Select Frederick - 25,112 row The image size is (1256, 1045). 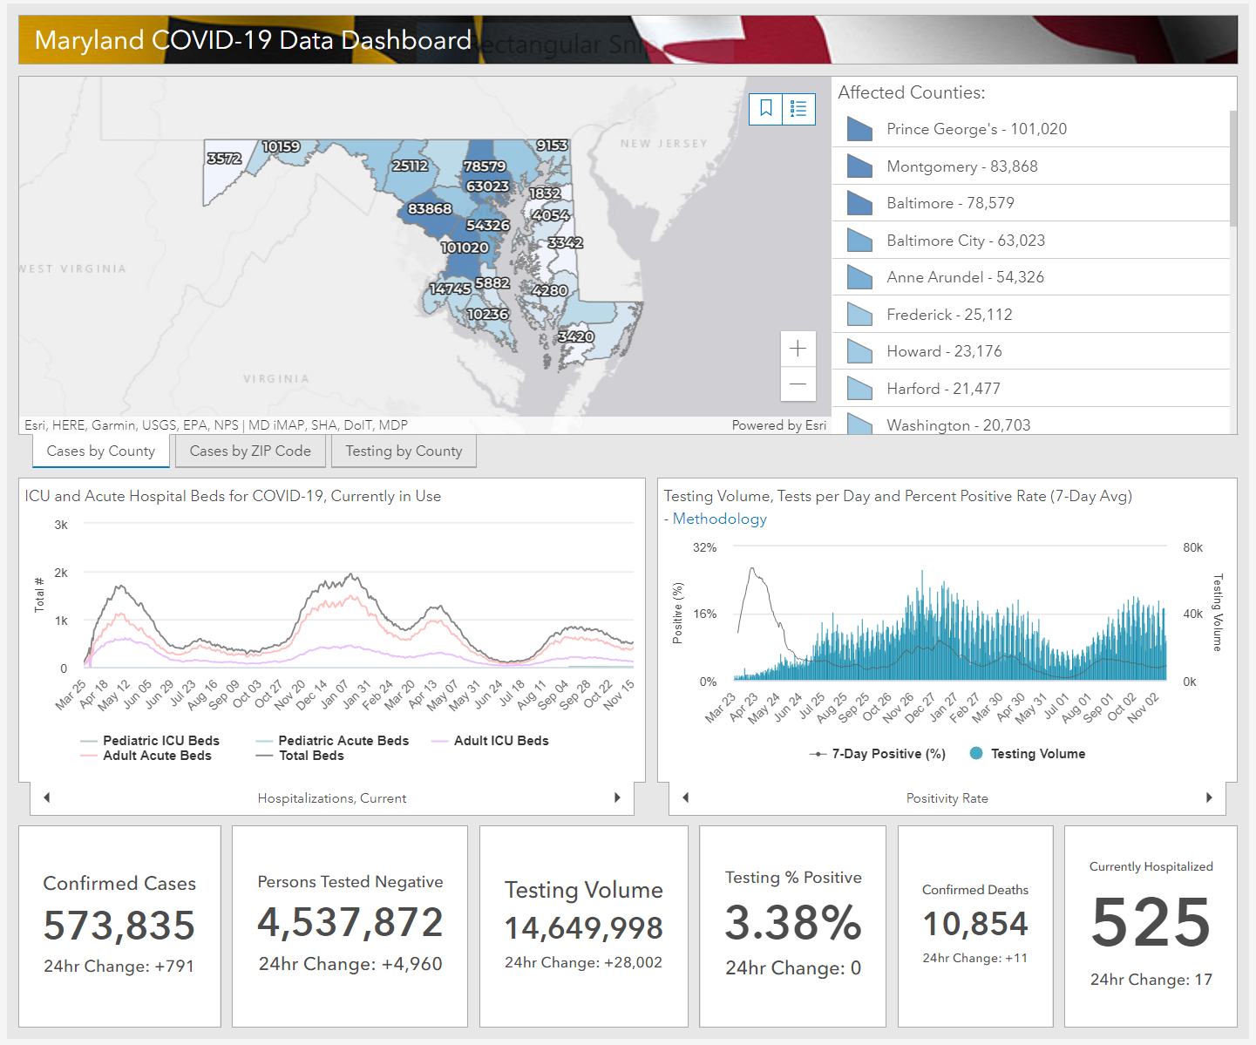point(1031,315)
